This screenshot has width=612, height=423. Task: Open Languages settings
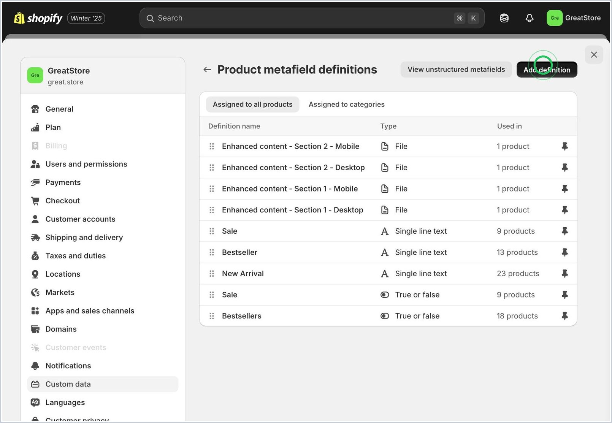click(103, 402)
